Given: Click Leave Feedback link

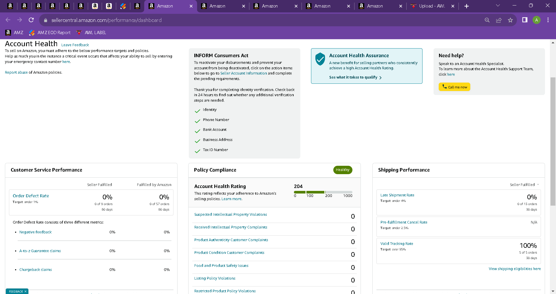Looking at the screenshot, I should [75, 45].
